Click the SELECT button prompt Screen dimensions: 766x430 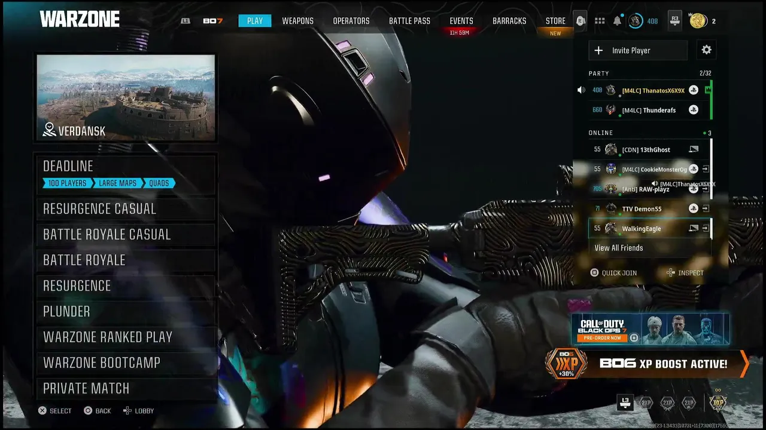point(54,411)
